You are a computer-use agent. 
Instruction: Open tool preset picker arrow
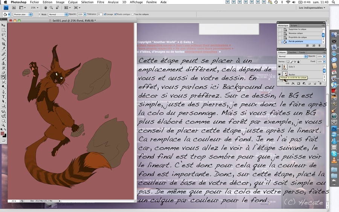(x=9, y=14)
